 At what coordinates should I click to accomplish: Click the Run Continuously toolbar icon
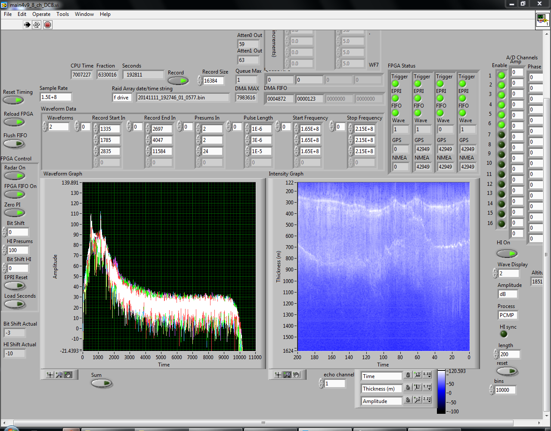coord(37,25)
